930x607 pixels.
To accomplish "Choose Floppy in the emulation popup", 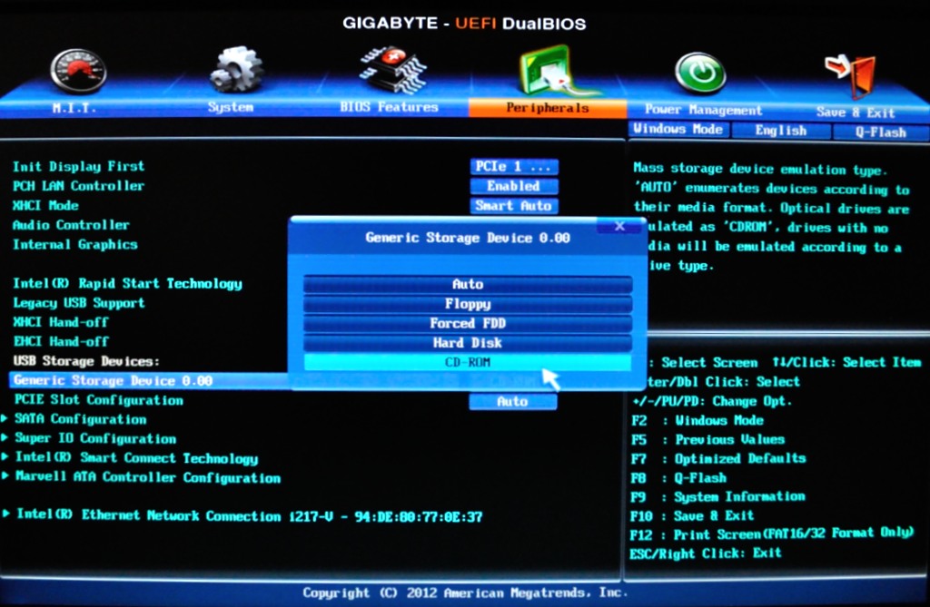I will pos(468,303).
